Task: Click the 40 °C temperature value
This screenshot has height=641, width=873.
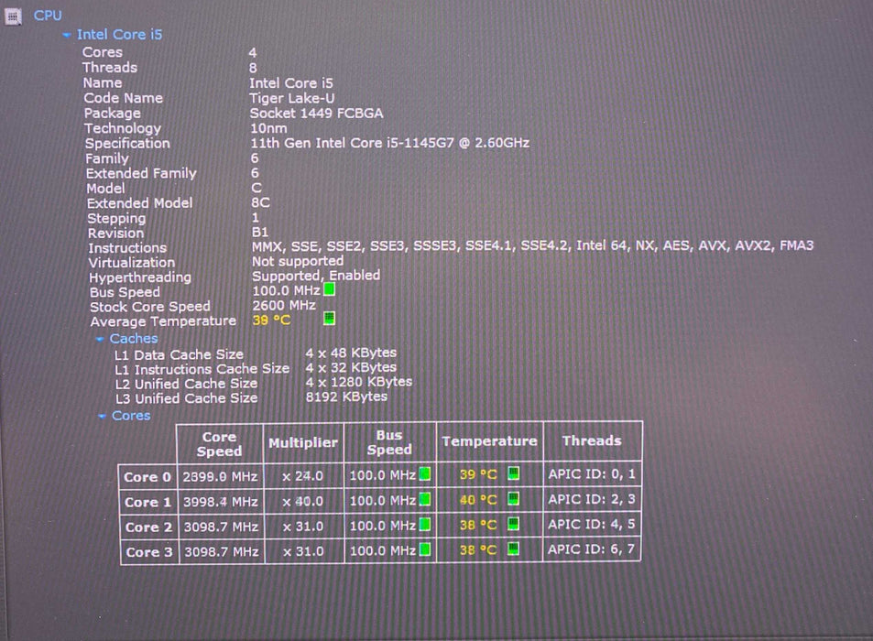Action: coord(477,500)
